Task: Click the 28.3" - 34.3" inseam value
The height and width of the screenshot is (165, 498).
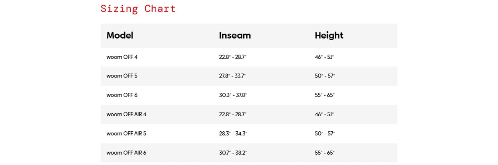Action: pyautogui.click(x=233, y=133)
